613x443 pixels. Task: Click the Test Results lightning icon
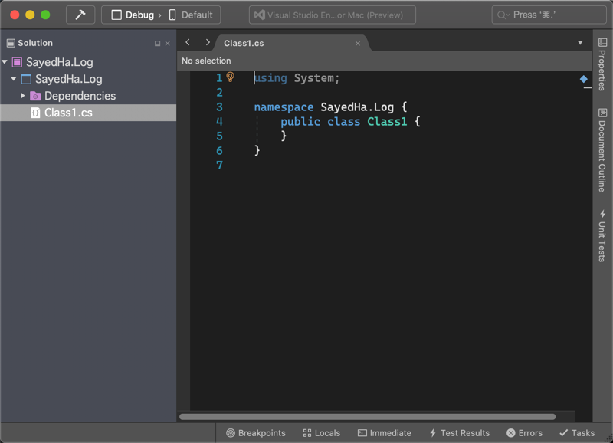point(433,433)
